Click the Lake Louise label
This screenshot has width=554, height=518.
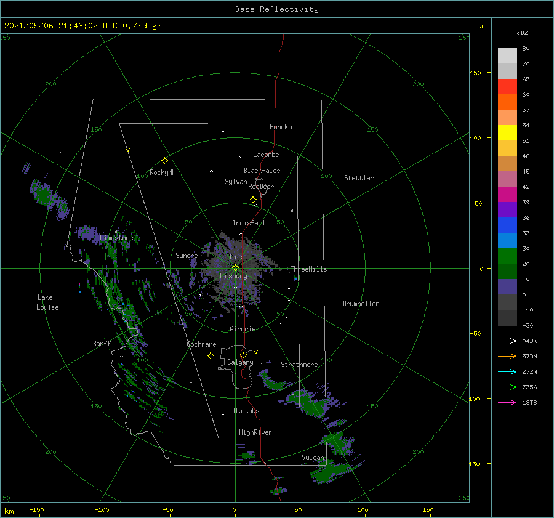coord(47,302)
